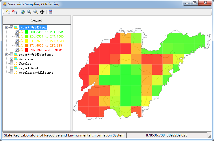Click the application icon in title bar
The width and height of the screenshot is (214, 141).
[4, 4]
